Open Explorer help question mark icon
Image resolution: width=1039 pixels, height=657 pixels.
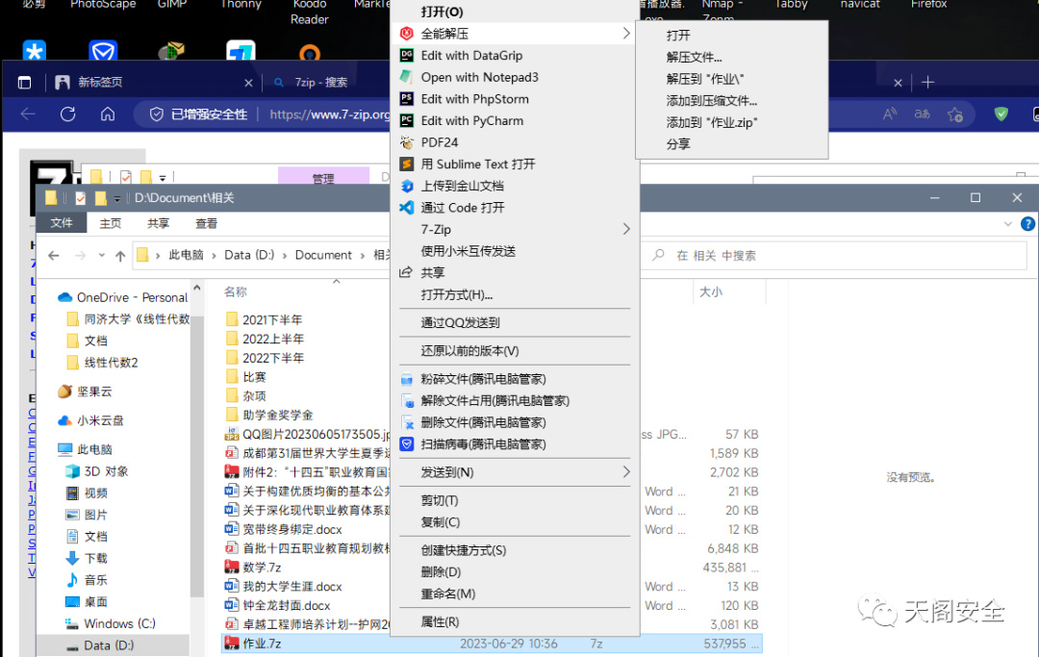[x=1027, y=224]
